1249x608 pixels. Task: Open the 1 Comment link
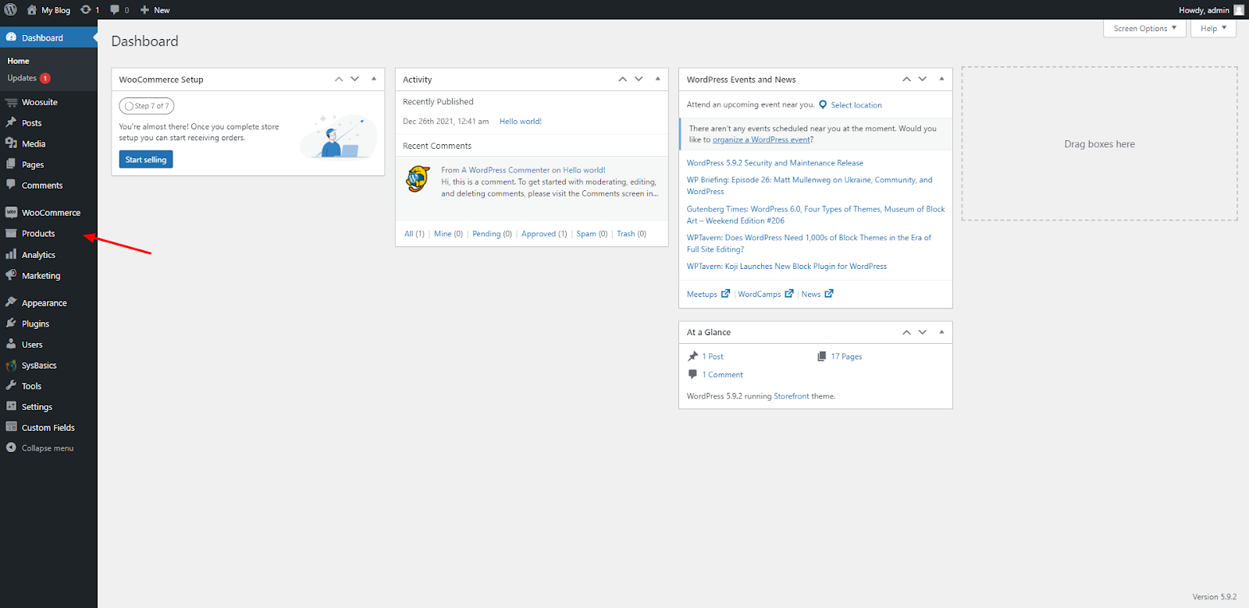tap(723, 375)
